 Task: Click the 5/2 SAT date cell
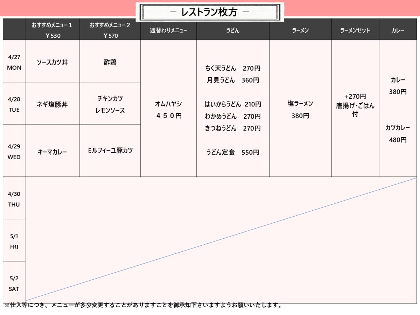click(x=14, y=283)
